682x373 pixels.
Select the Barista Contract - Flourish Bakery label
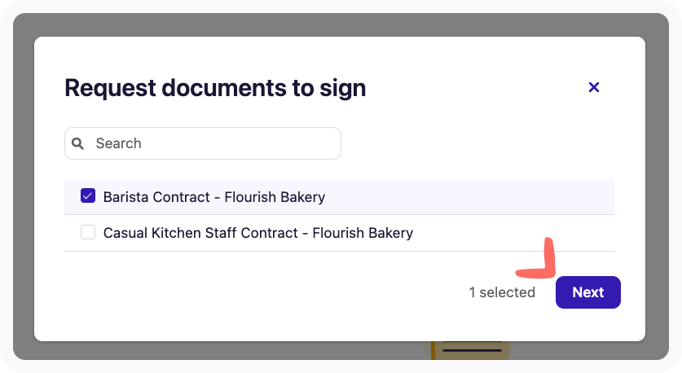point(213,196)
